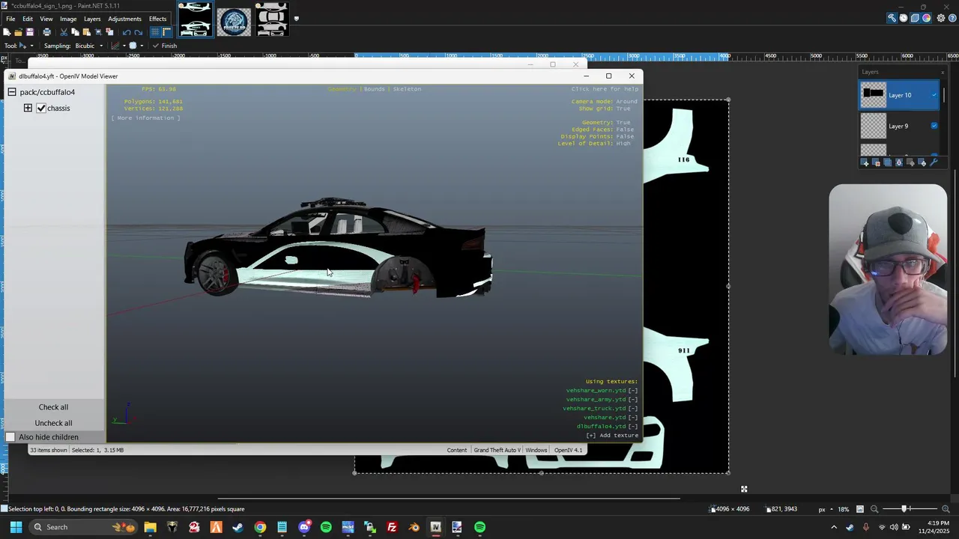The height and width of the screenshot is (539, 959).
Task: Collapse the pack/ccbuffalo4 tree node
Action: pos(12,92)
